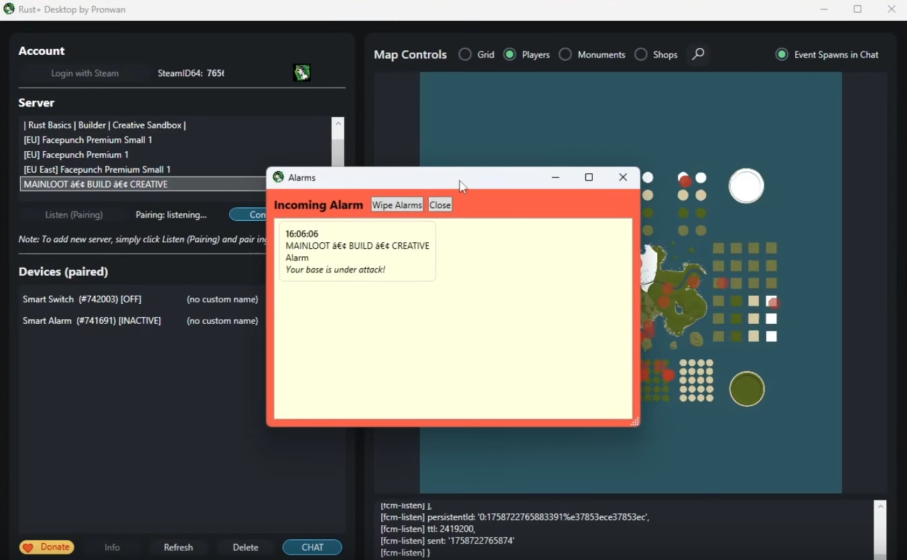Select Rust Basics Builder Creative Sandbox server
The height and width of the screenshot is (560, 907).
point(176,125)
